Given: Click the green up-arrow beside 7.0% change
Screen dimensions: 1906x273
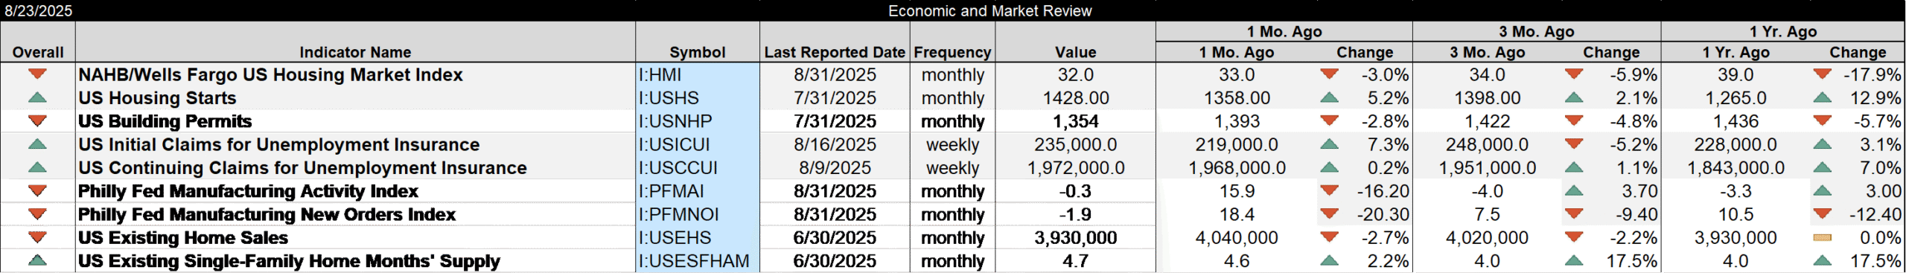Looking at the screenshot, I should [x=1823, y=167].
